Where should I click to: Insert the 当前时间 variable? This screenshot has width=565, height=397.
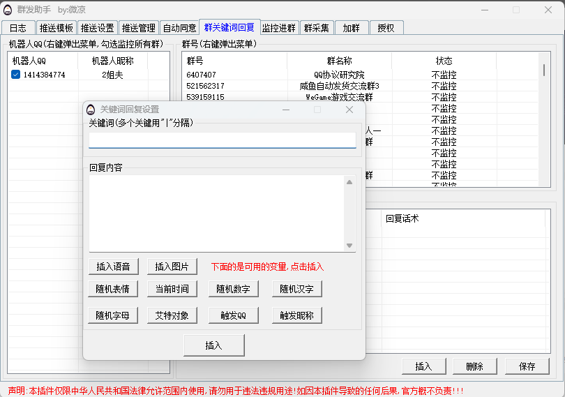pyautogui.click(x=172, y=289)
